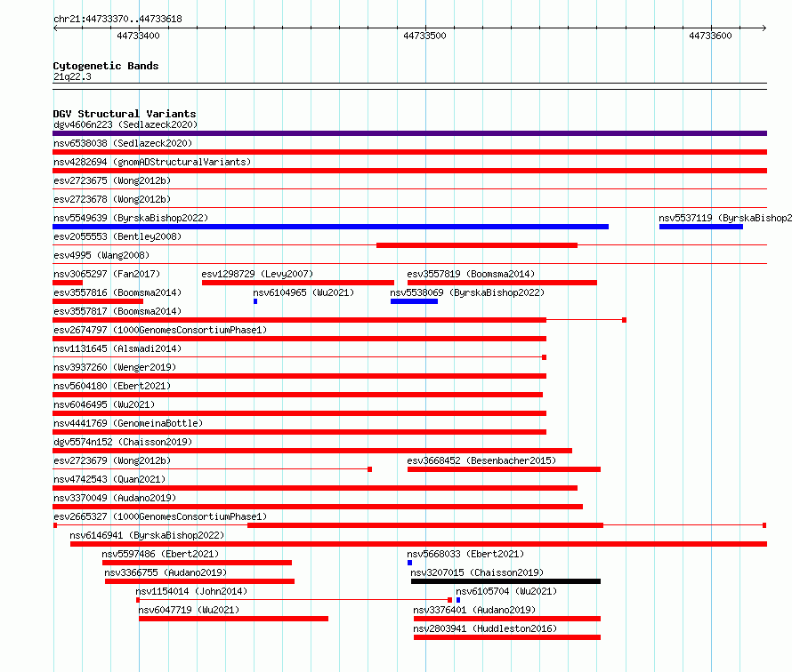Click esv2723678 (Wong2012b) label
The width and height of the screenshot is (792, 672).
[x=112, y=199]
